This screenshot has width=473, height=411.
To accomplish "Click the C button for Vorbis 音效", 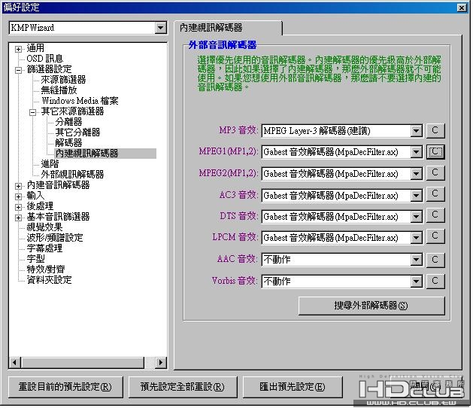I will [x=435, y=282].
